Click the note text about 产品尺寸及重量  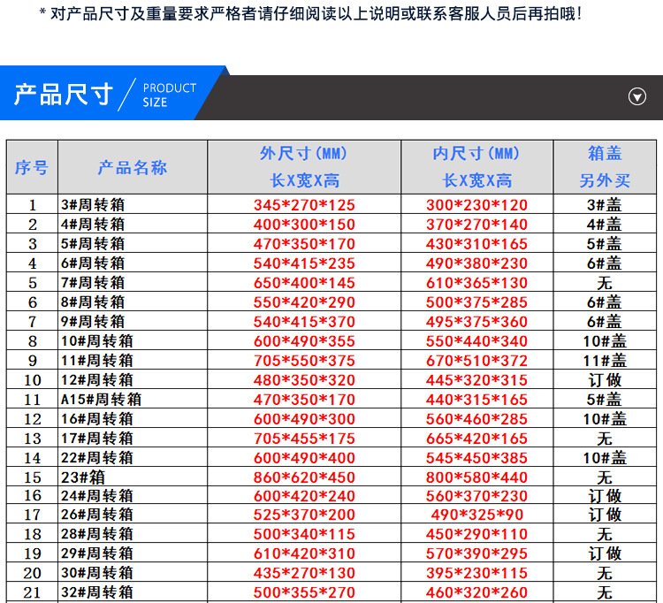311,14
